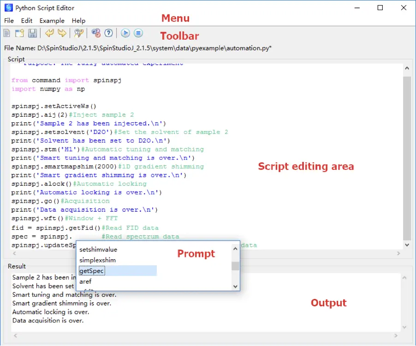Screen dimensions: 416x346
Task: Click the question mark help icon
Action: [x=109, y=33]
